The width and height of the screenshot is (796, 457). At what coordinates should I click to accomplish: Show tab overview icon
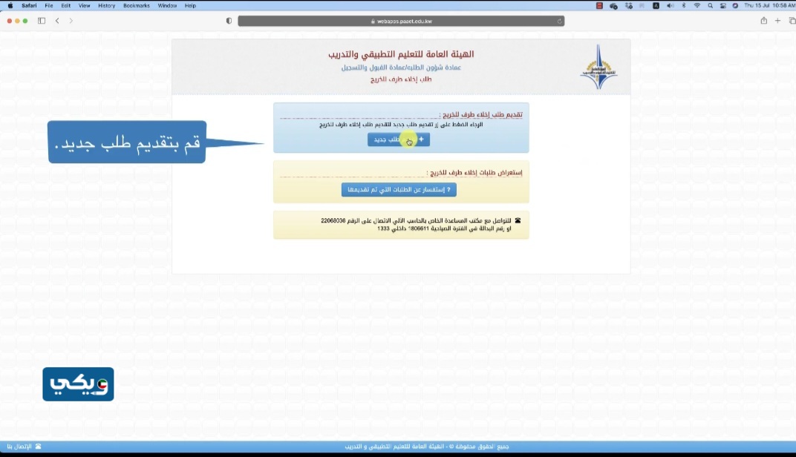pyautogui.click(x=790, y=21)
